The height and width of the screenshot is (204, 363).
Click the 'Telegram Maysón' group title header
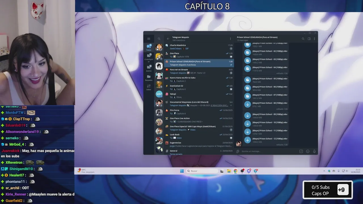(181, 37)
